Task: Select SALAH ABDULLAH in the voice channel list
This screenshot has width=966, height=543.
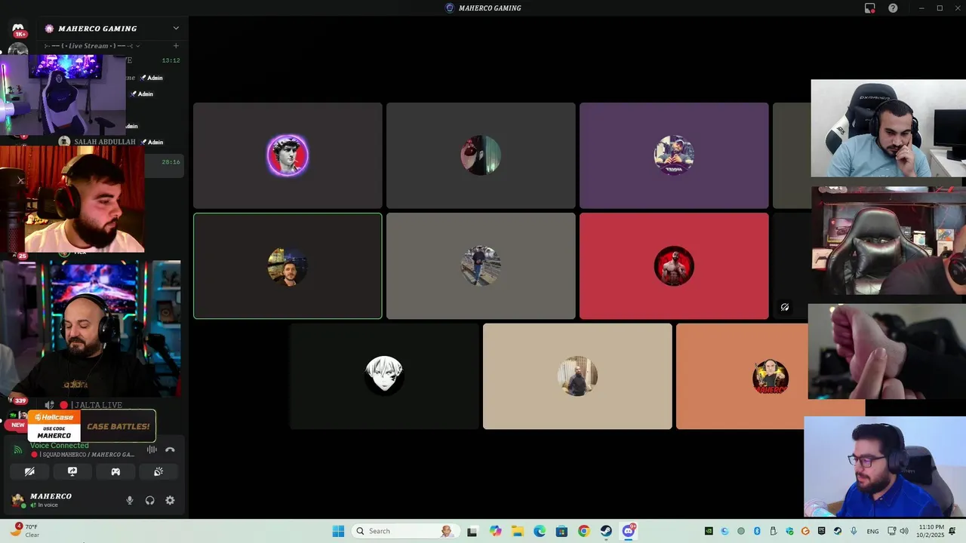Action: pos(105,142)
